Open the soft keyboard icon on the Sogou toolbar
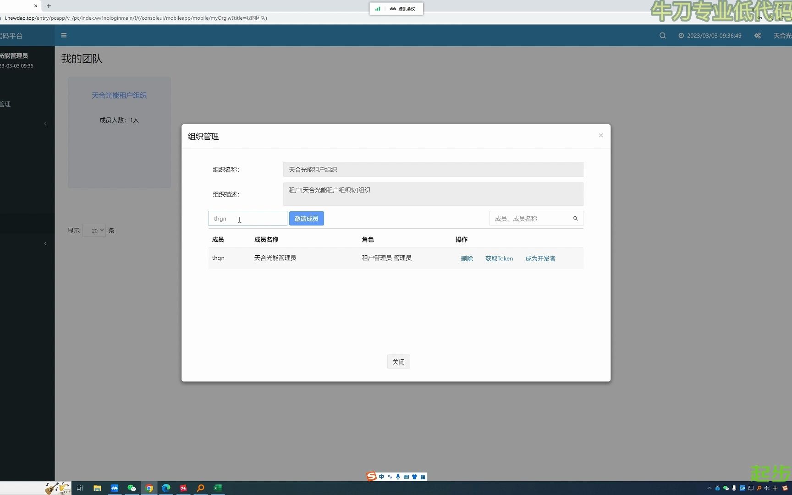Screen dimensions: 792x495 (406, 477)
